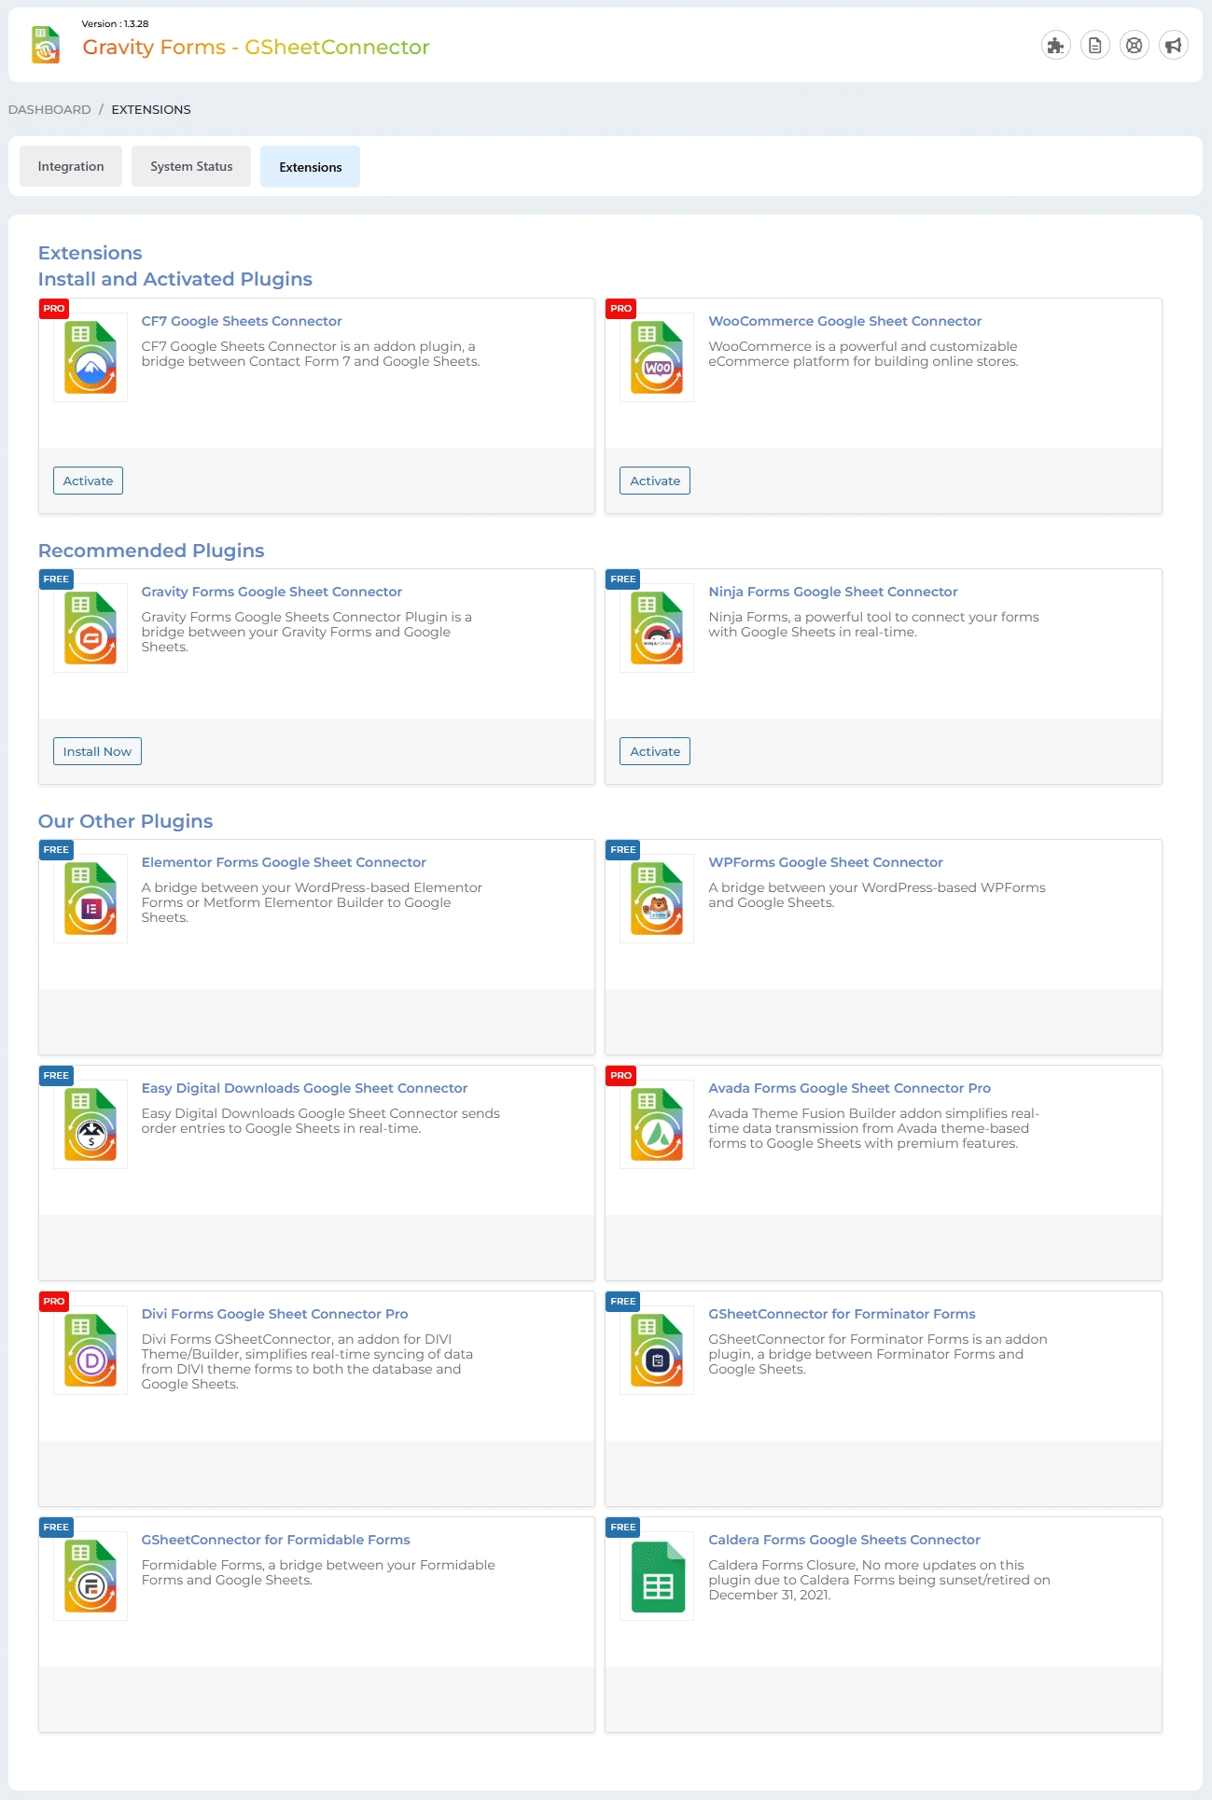Open the System Status tab
Screen dimensions: 1212x1800
click(191, 166)
